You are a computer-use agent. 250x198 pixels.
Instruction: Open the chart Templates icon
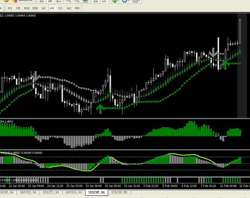(135, 1)
